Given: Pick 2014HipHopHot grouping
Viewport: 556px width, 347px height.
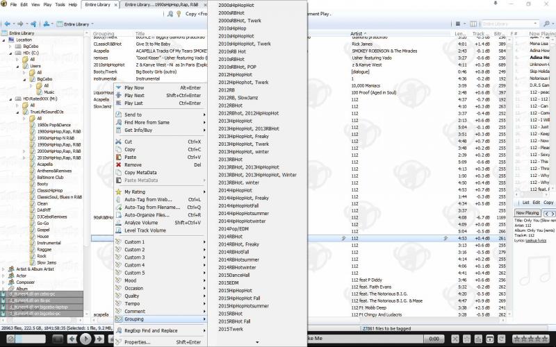Looking at the screenshot, I should click(235, 190).
